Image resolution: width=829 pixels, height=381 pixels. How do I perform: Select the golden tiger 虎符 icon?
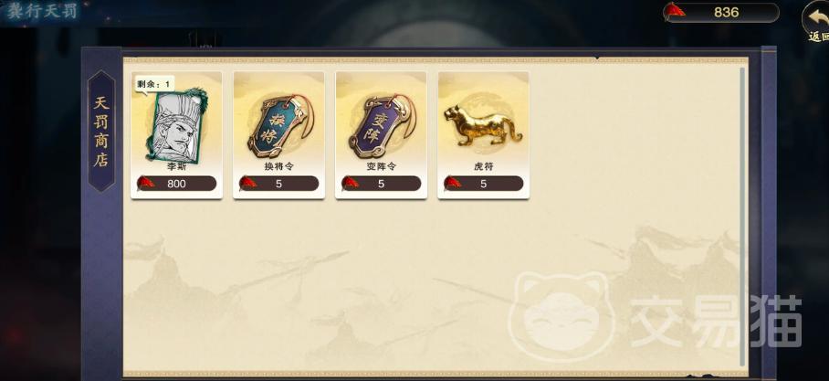tap(483, 125)
